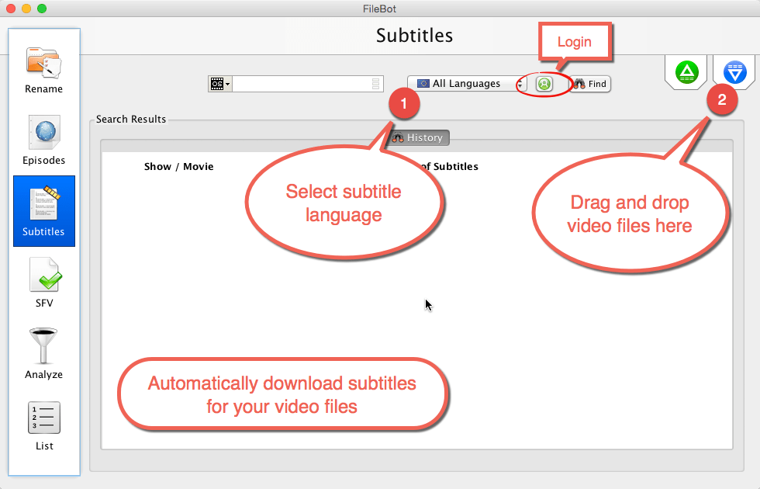The width and height of the screenshot is (760, 489).
Task: Click the FileBot title bar
Action: pyautogui.click(x=380, y=9)
